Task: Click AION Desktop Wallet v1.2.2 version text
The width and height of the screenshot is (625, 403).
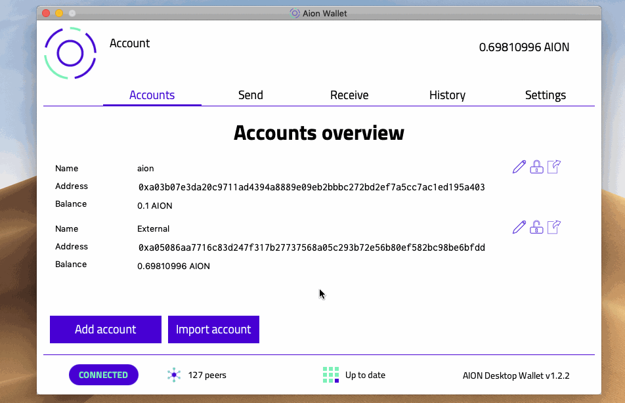Action: 516,375
